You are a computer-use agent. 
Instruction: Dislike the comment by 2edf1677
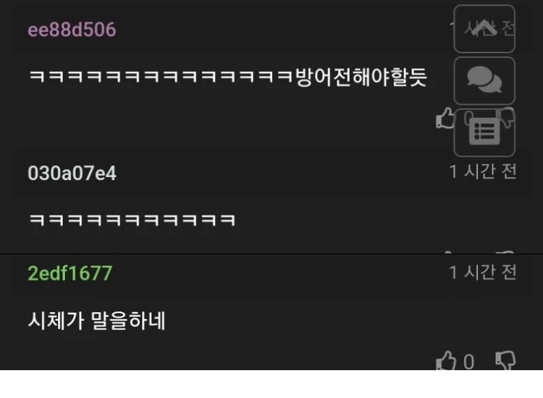[x=506, y=361]
